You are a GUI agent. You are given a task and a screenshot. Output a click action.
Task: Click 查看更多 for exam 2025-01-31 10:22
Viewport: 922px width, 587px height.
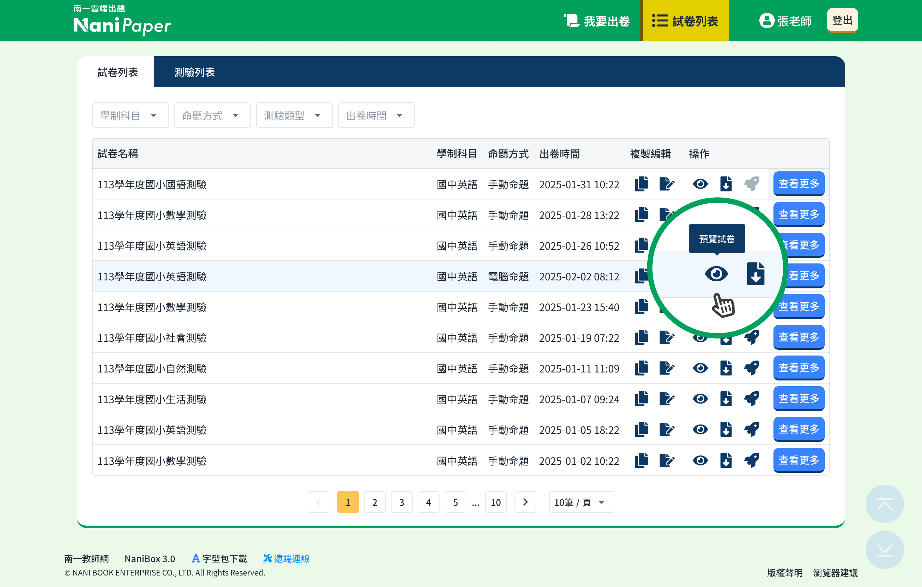click(799, 184)
